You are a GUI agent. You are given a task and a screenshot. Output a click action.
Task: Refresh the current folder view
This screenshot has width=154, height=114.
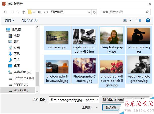coord(94,12)
